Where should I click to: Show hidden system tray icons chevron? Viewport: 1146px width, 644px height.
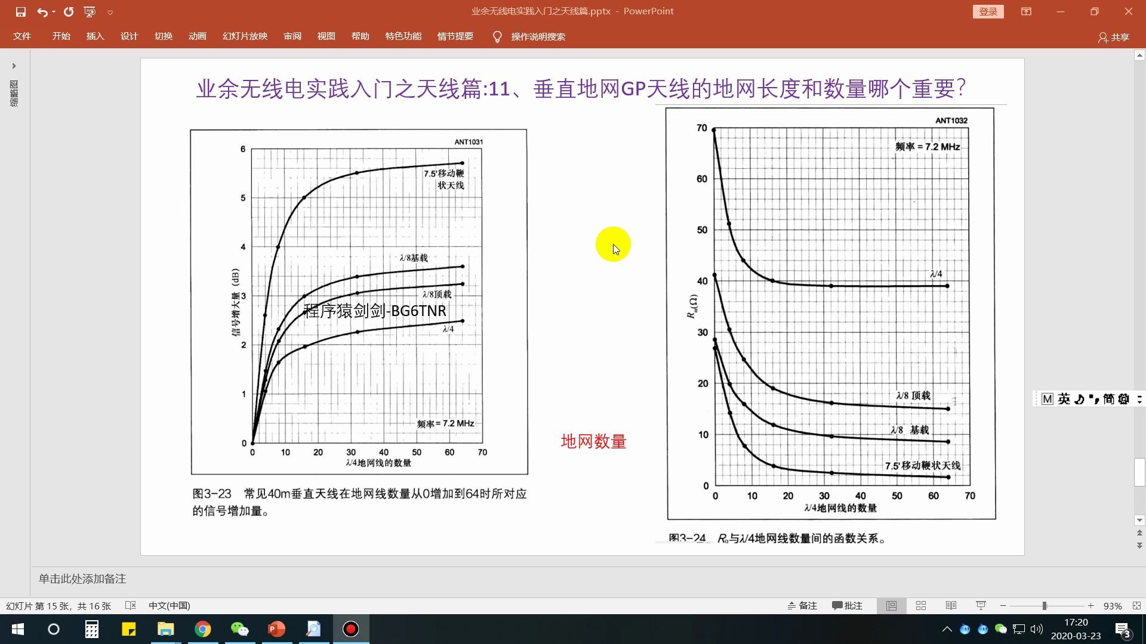[x=947, y=629]
